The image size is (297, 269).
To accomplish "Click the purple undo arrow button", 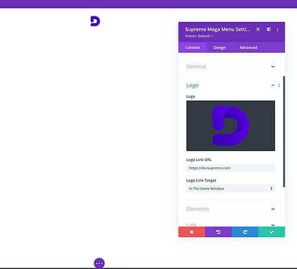I will tap(219, 232).
